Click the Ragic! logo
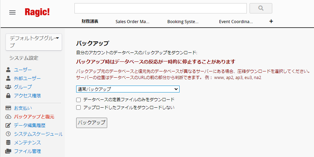 37,12
